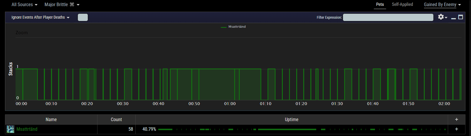Switch to the Self-Applied tab

[402, 4]
